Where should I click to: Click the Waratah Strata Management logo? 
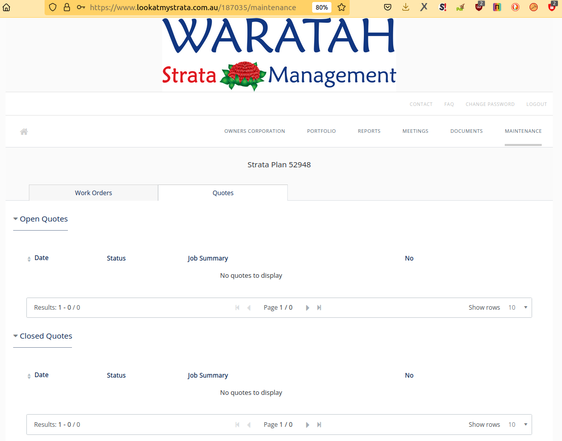click(279, 55)
